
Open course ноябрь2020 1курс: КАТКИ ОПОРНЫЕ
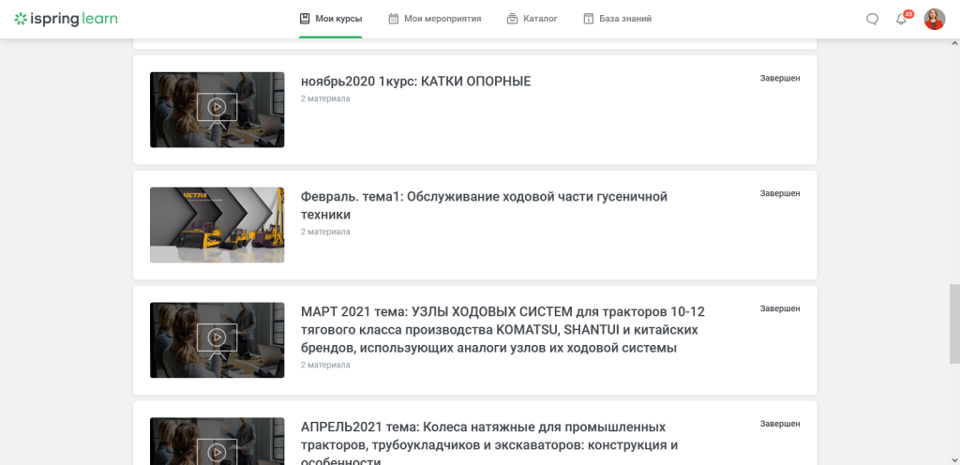(x=415, y=82)
